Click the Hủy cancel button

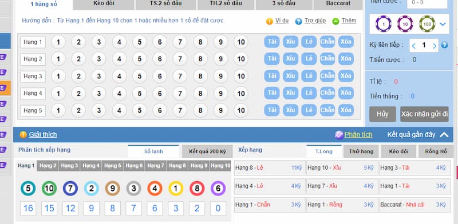coord(382,114)
